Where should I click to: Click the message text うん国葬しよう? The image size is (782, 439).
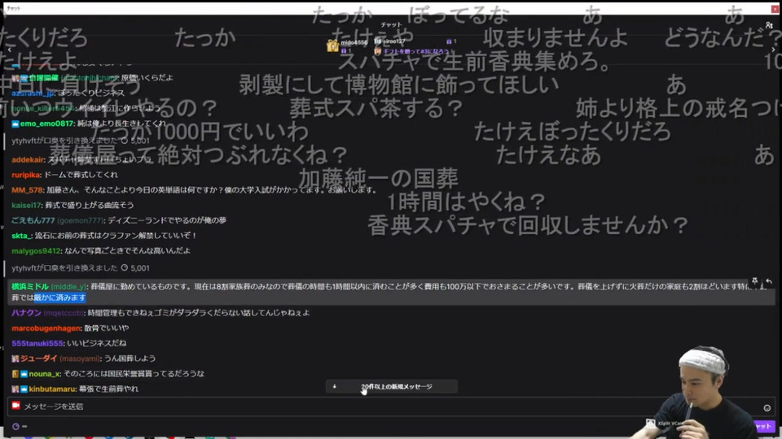point(130,359)
